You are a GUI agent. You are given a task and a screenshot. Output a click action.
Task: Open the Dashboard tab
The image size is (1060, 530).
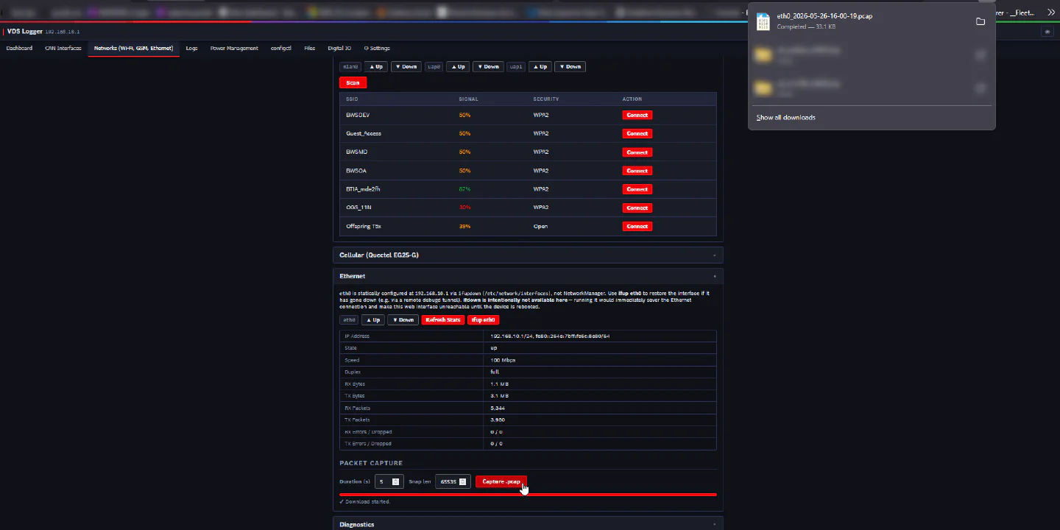coord(19,48)
